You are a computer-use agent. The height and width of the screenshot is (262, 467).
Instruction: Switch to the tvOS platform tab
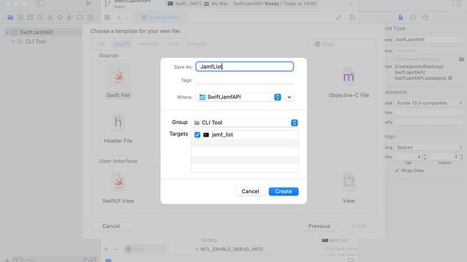pos(173,44)
